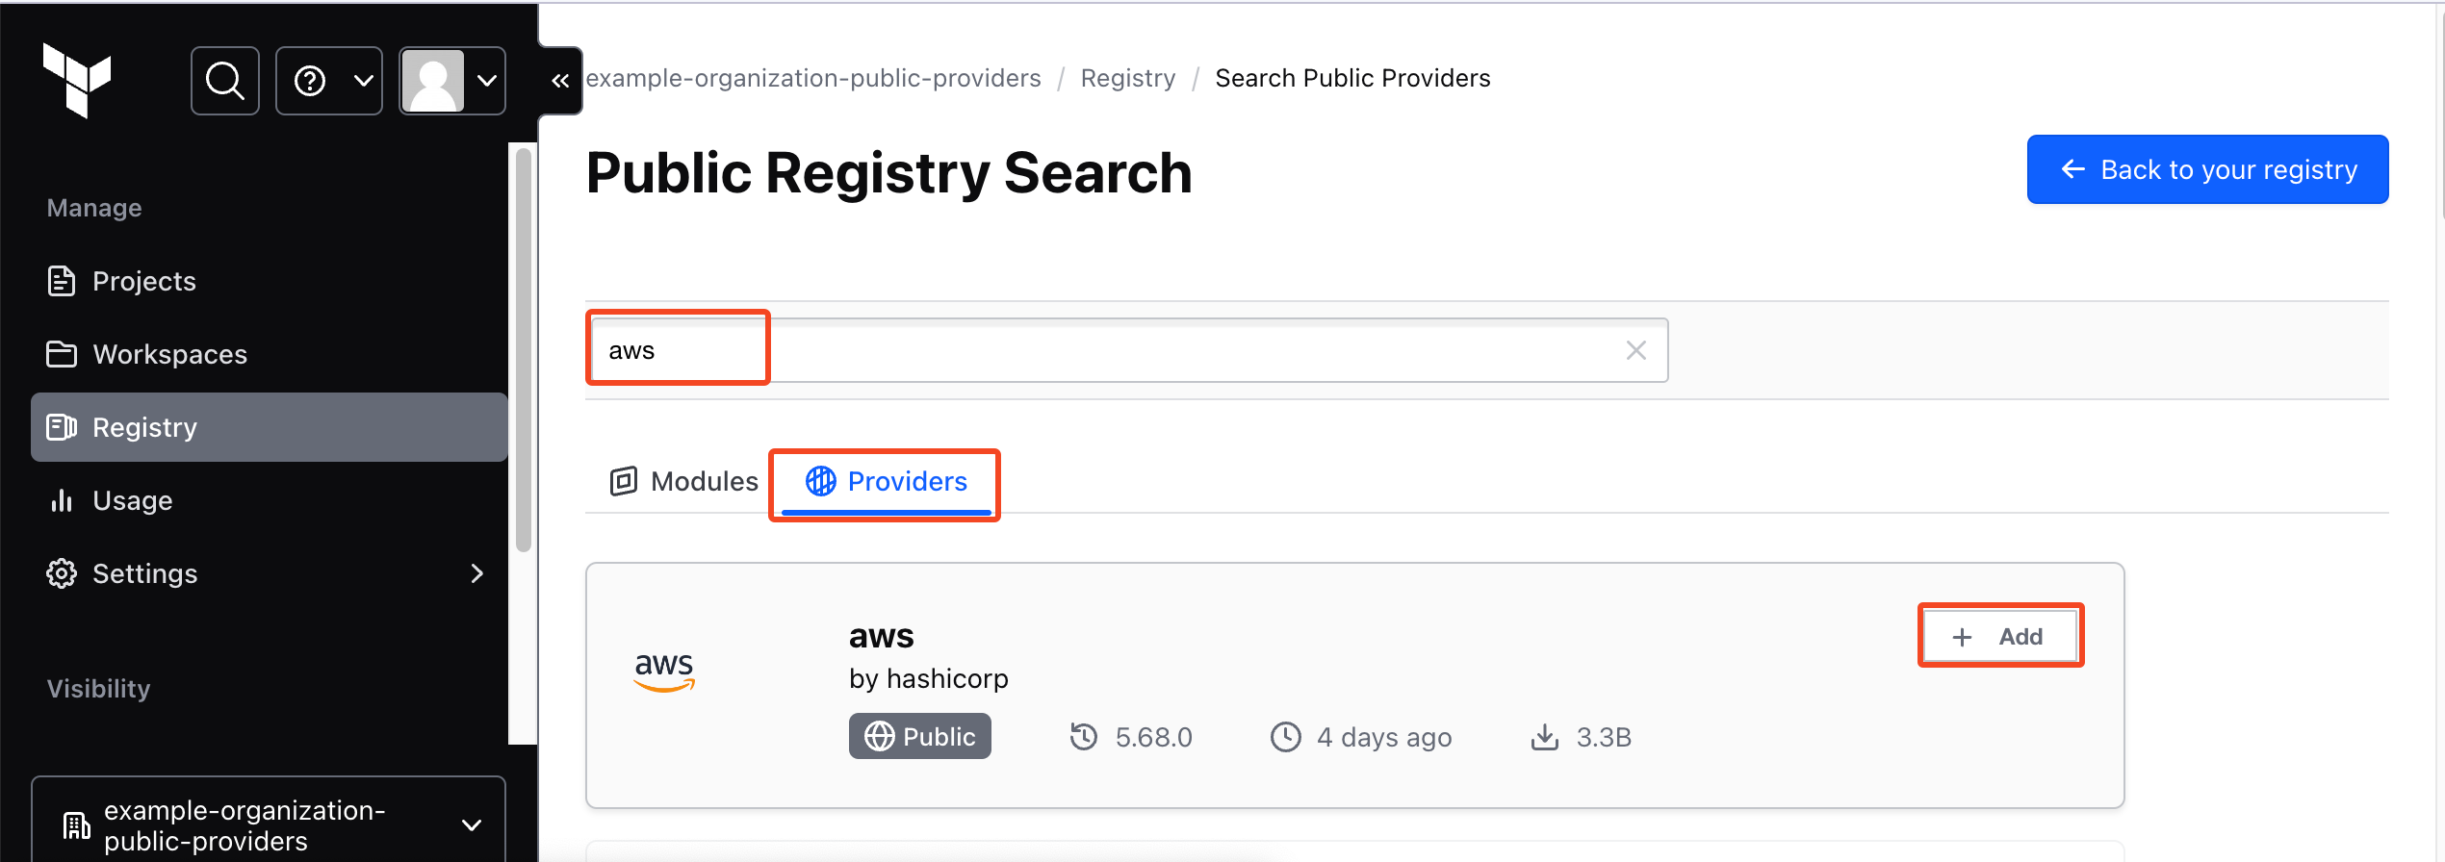Clear the search field with X icon
Image resolution: width=2445 pixels, height=862 pixels.
coord(1635,350)
